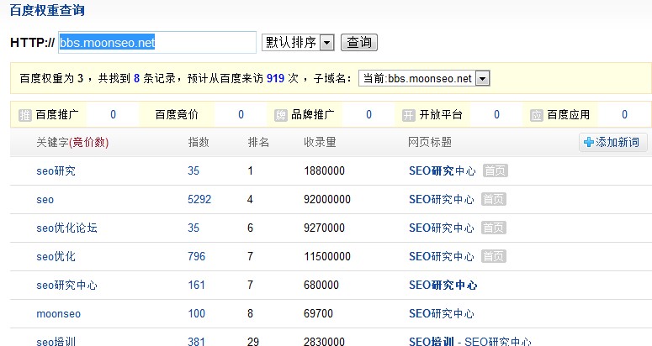652x346 pixels.
Task: Click the 收录量 column header
Action: click(321, 143)
